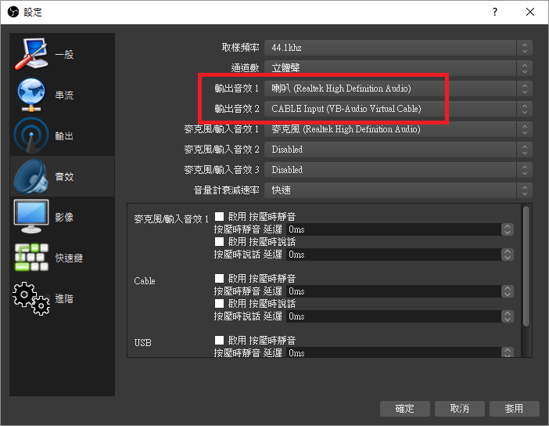Click the help question mark button

click(495, 13)
